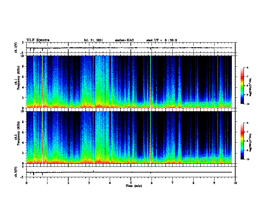Screen dimensions: 265x205
Task: Click the ch.1 voltage waveform trace panel
Action: click(x=131, y=48)
